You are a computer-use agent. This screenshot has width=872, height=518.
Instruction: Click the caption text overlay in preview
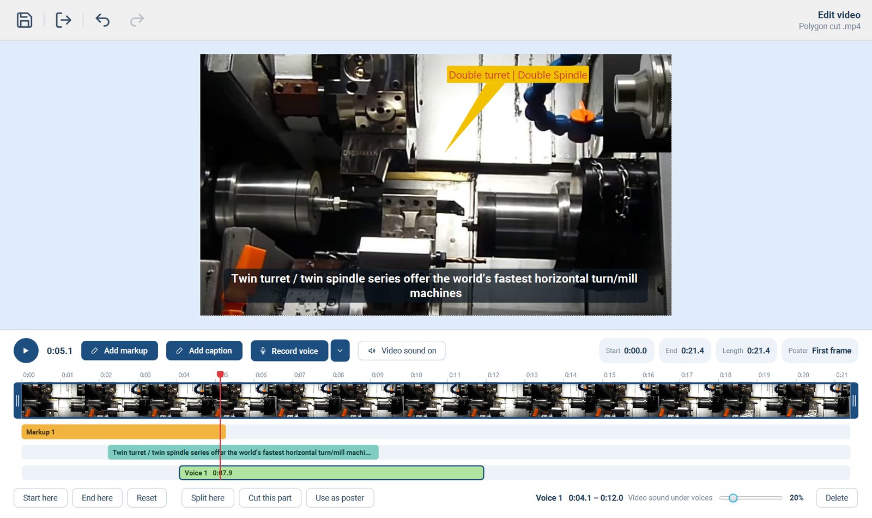click(435, 286)
